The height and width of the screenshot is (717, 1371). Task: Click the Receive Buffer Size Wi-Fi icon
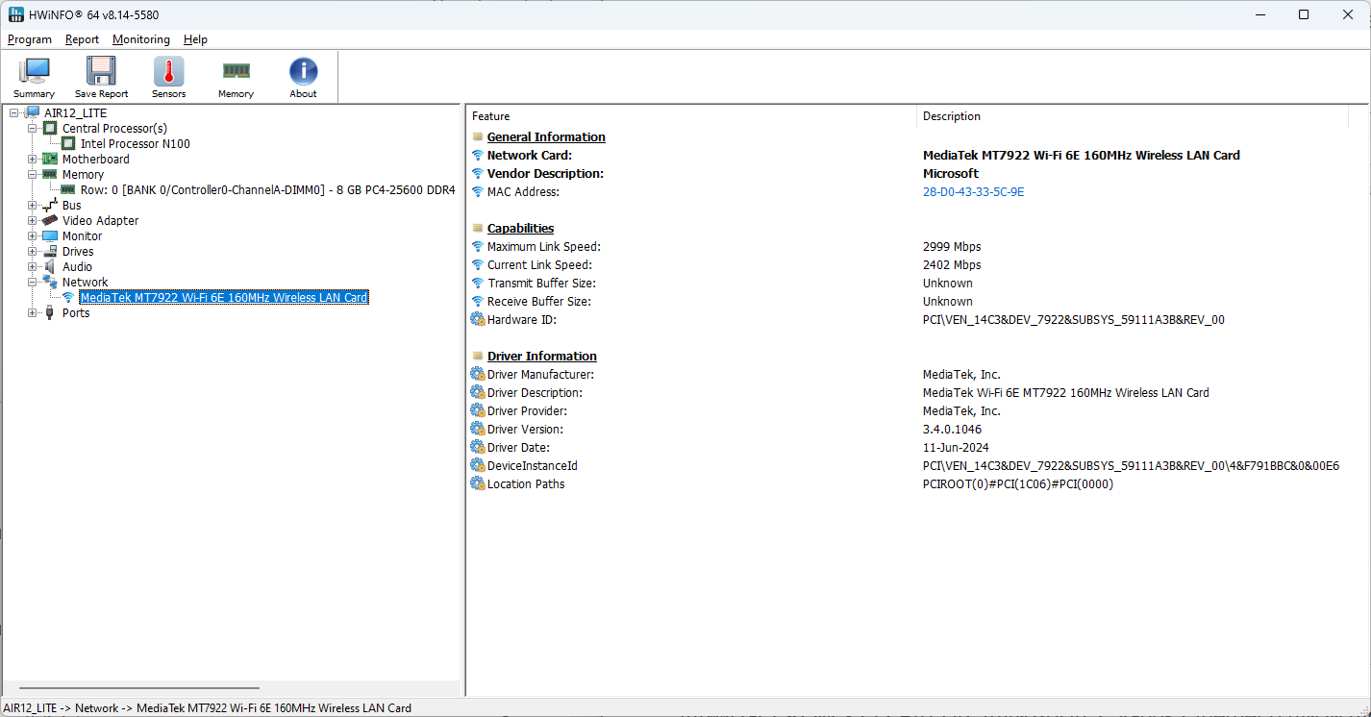click(x=478, y=302)
